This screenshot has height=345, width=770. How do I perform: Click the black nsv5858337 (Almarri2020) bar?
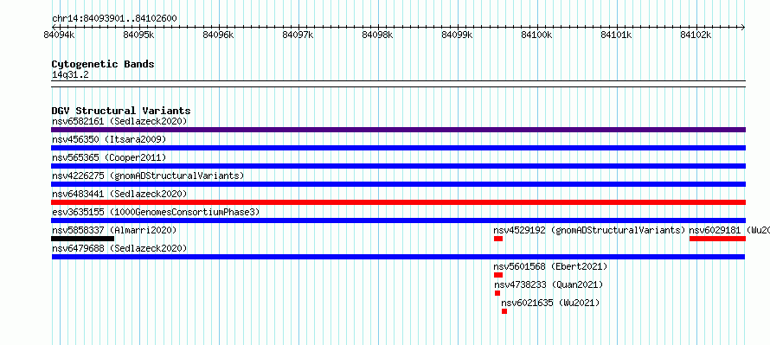(82, 239)
